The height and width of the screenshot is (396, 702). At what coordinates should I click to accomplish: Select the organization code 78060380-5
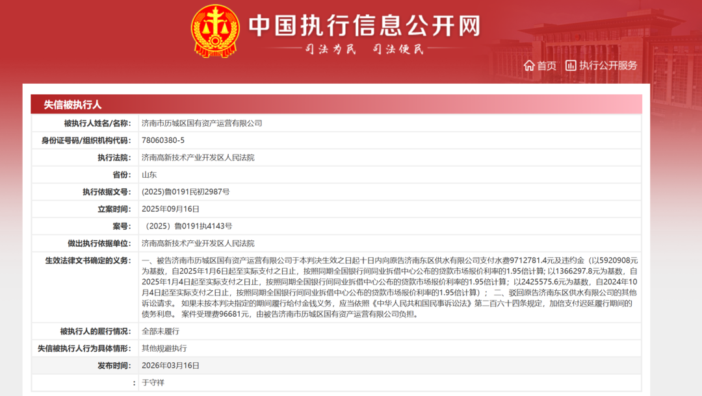tap(163, 140)
